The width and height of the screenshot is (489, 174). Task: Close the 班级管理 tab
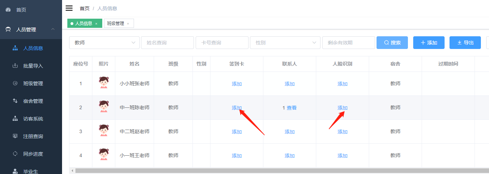click(x=128, y=24)
